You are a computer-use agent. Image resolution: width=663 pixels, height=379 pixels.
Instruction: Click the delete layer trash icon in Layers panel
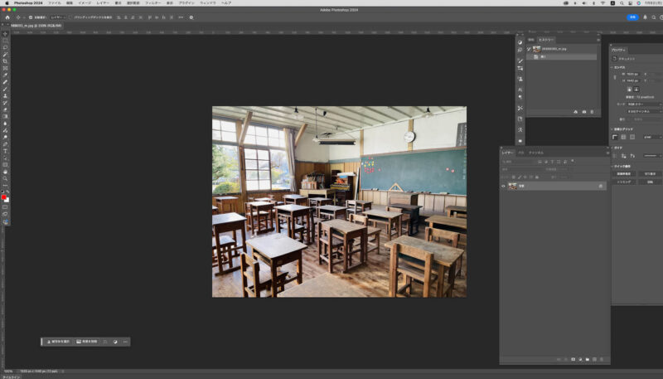(x=602, y=359)
